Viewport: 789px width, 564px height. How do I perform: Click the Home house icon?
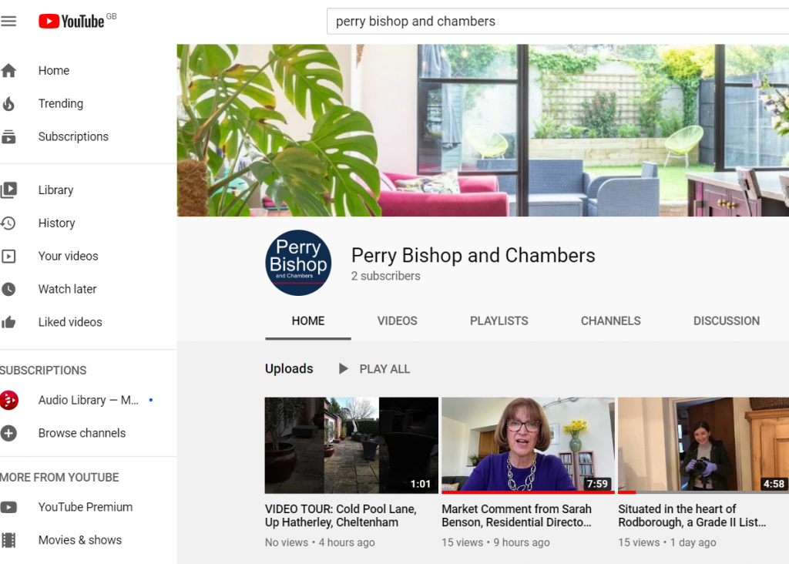tap(8, 70)
